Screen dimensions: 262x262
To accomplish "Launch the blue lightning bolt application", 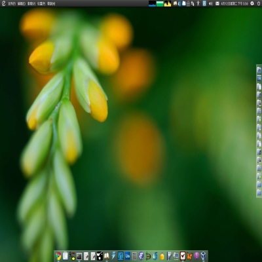I will 113,255.
